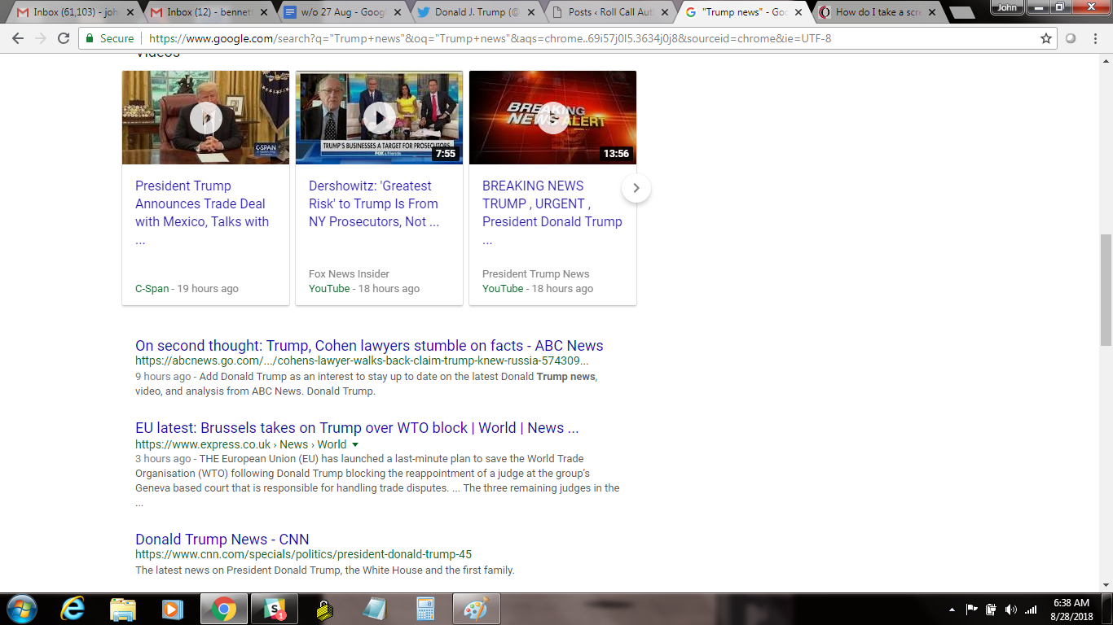Screen dimensions: 1113x625
Task: Play the BREAKING NEWS ALERT video
Action: coord(552,118)
